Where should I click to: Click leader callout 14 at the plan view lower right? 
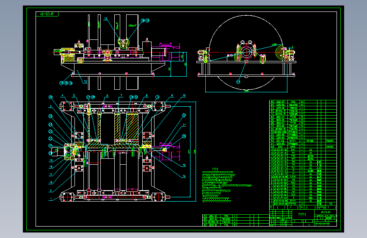[184, 176]
